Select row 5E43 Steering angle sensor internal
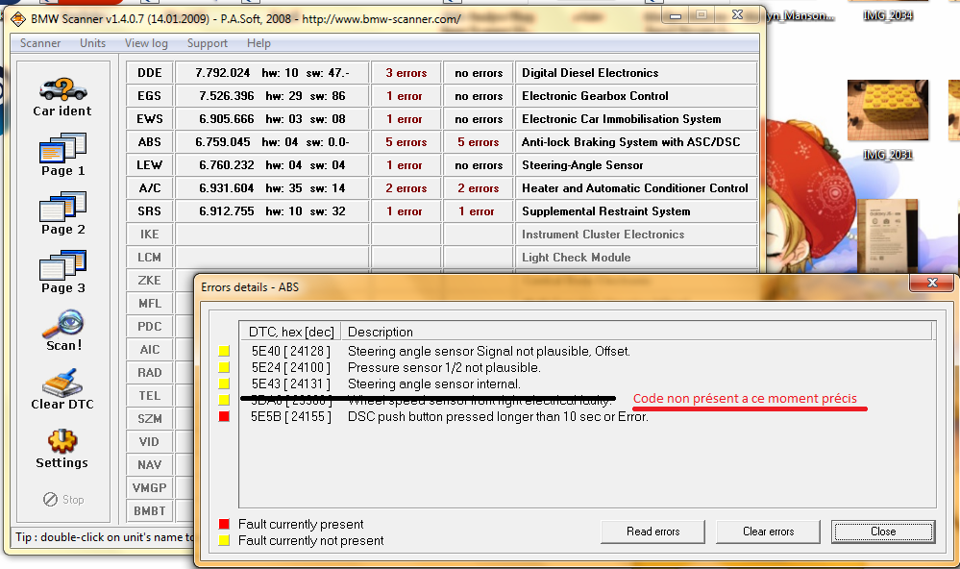 tap(586, 384)
